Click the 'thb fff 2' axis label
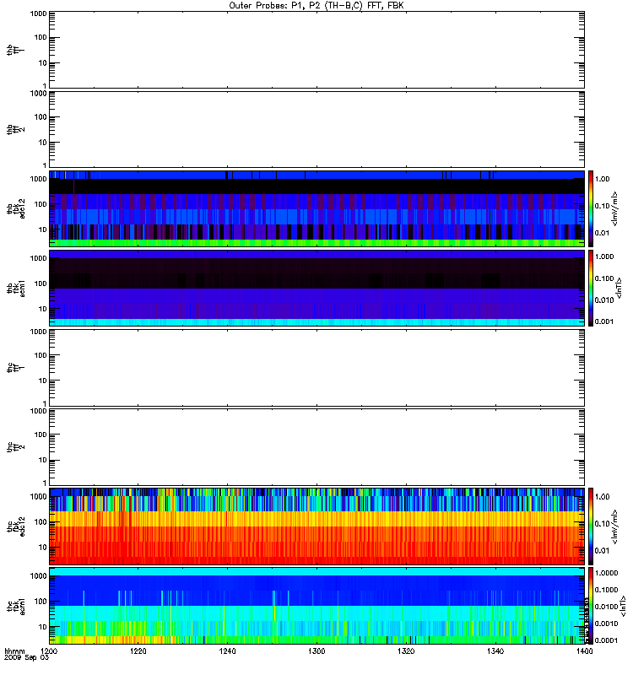 click(x=15, y=129)
